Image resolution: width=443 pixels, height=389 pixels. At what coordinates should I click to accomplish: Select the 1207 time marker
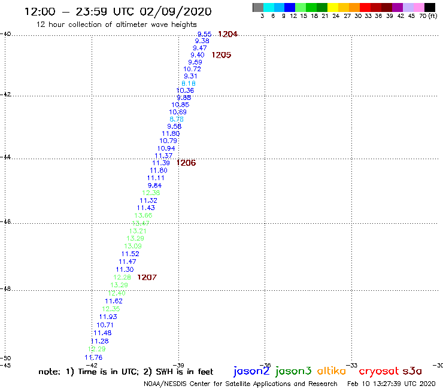147,278
